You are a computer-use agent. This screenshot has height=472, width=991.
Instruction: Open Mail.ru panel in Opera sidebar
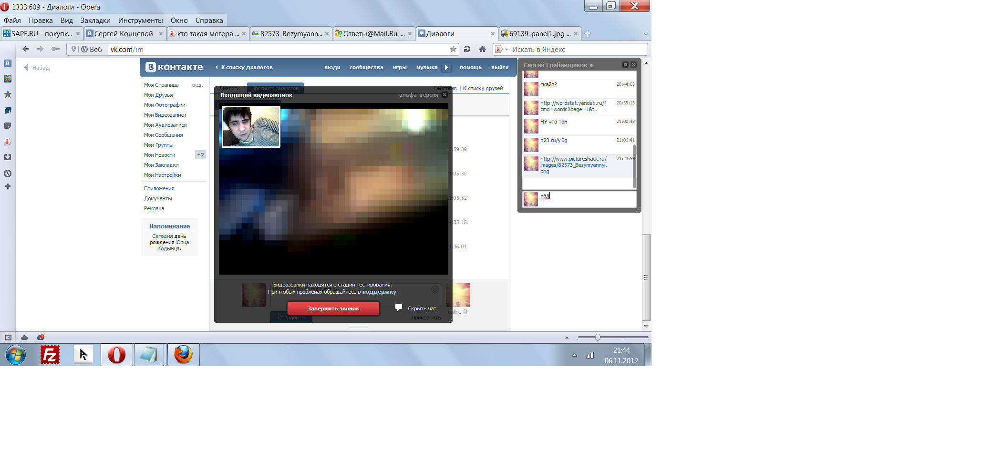point(8,79)
